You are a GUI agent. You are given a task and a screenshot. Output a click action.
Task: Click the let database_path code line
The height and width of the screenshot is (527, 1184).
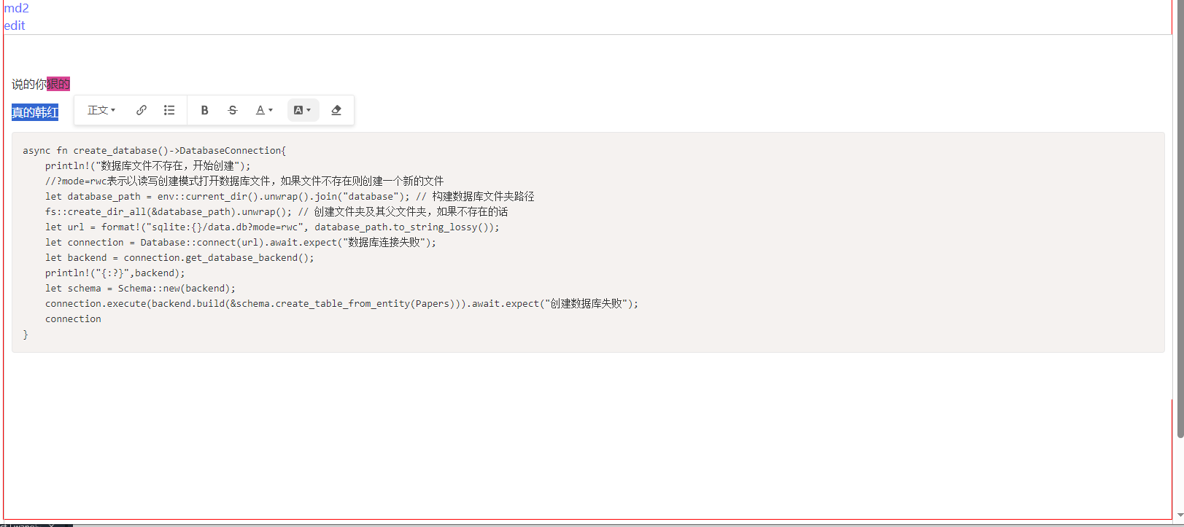(x=290, y=196)
